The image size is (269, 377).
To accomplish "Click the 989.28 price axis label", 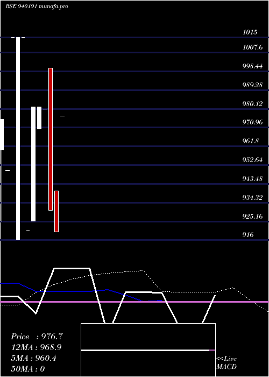I will pyautogui.click(x=252, y=85).
